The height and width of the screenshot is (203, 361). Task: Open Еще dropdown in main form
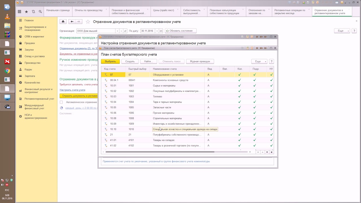(342, 31)
